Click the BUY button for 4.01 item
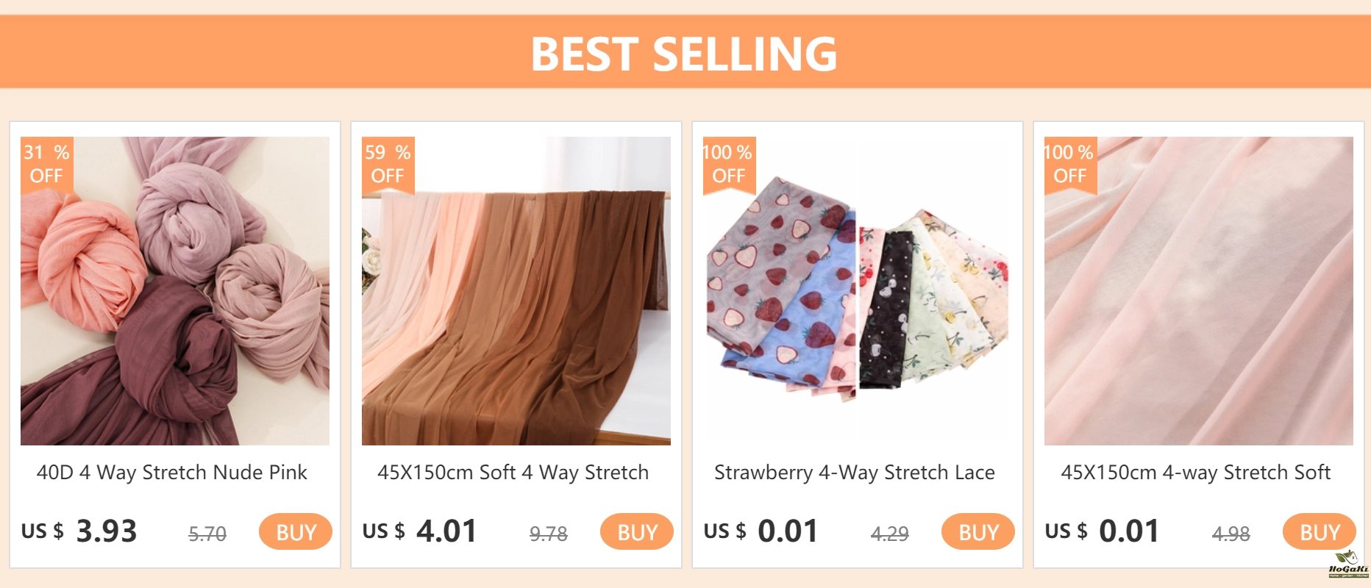The image size is (1371, 588). (x=637, y=531)
